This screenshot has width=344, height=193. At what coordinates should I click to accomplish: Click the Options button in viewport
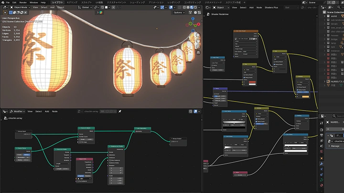[180, 12]
